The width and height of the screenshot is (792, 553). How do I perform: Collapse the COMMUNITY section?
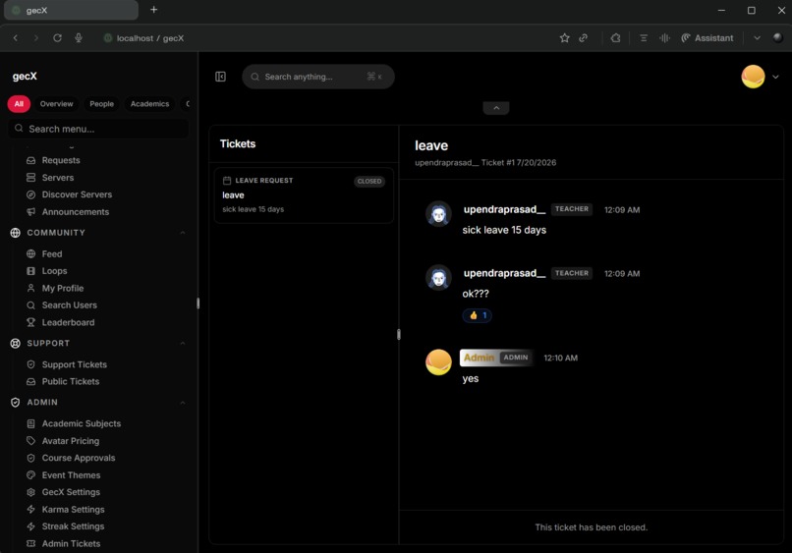[x=183, y=233]
